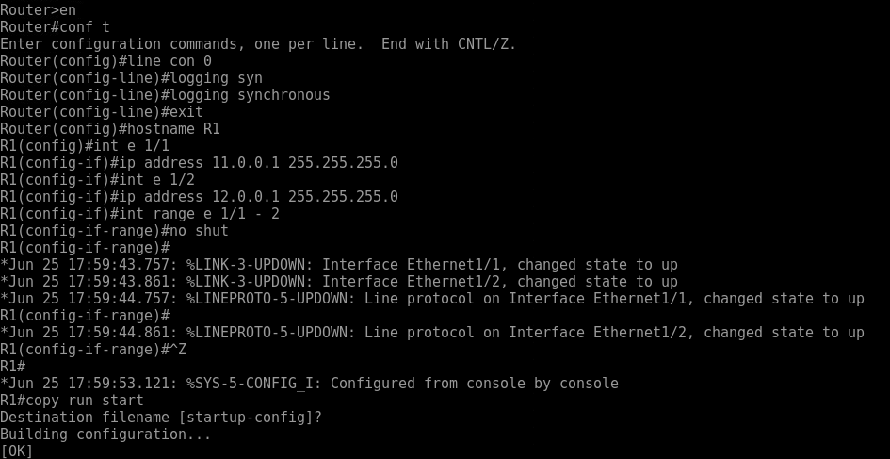The image size is (890, 459).
Task: Click the '^Z' line exiting config mode
Action: [93, 350]
